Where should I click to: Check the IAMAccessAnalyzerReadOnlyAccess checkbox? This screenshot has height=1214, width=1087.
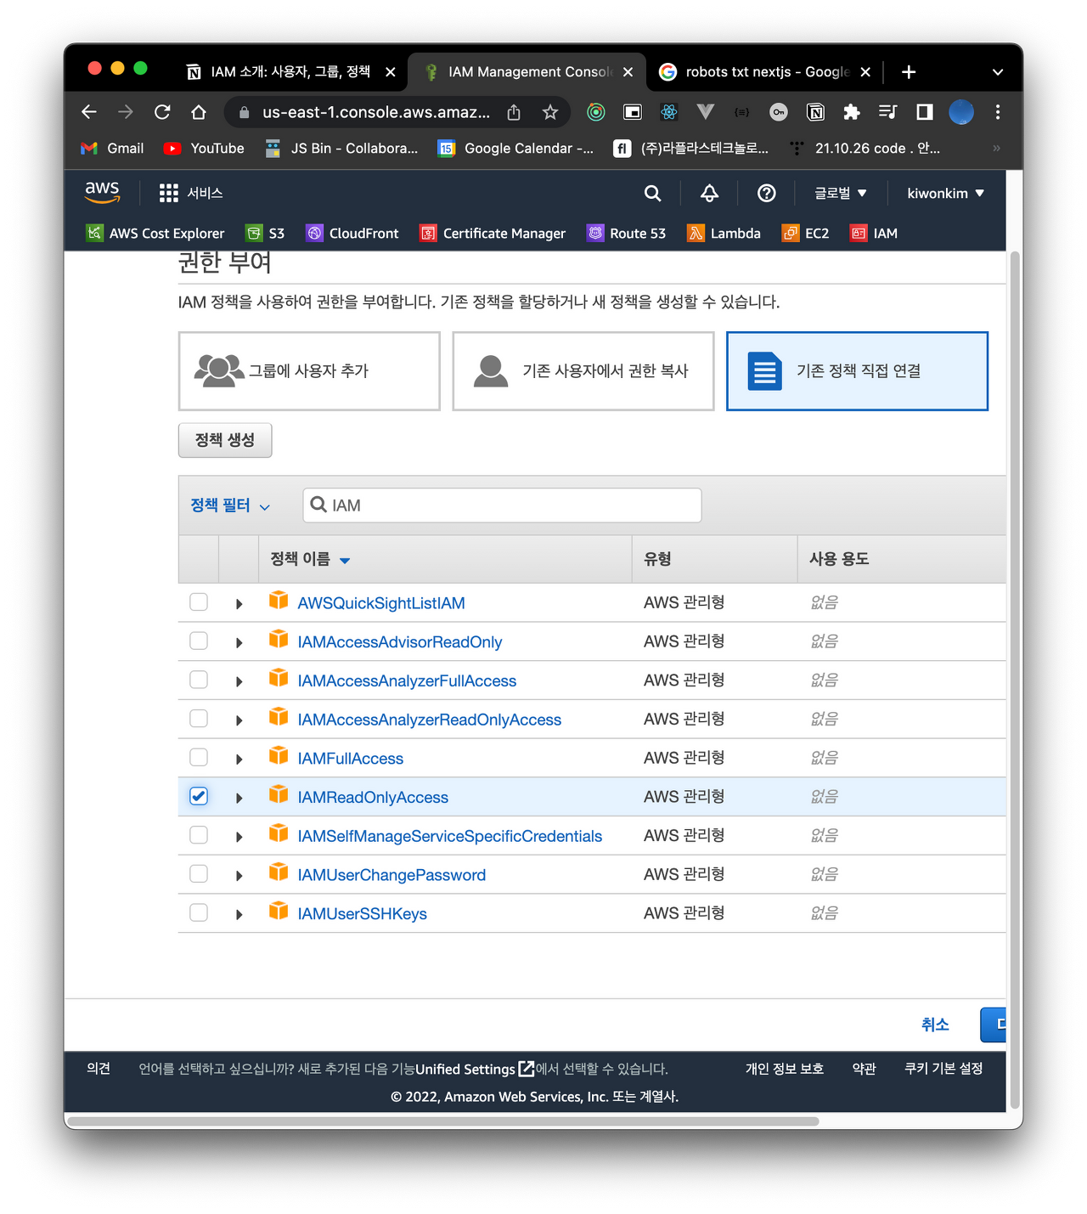click(x=199, y=719)
